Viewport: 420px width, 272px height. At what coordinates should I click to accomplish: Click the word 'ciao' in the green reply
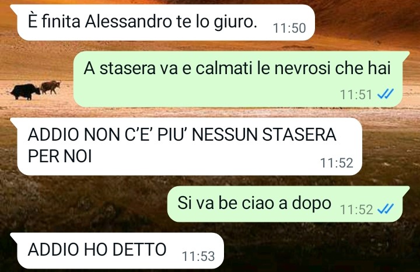tap(258, 203)
